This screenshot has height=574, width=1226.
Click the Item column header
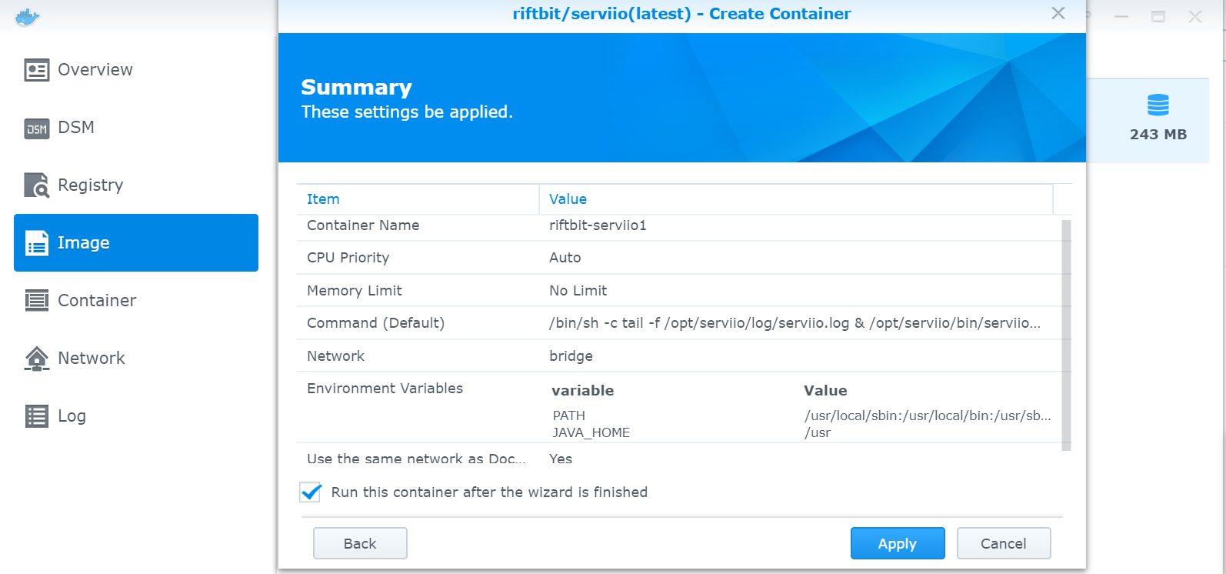click(323, 199)
